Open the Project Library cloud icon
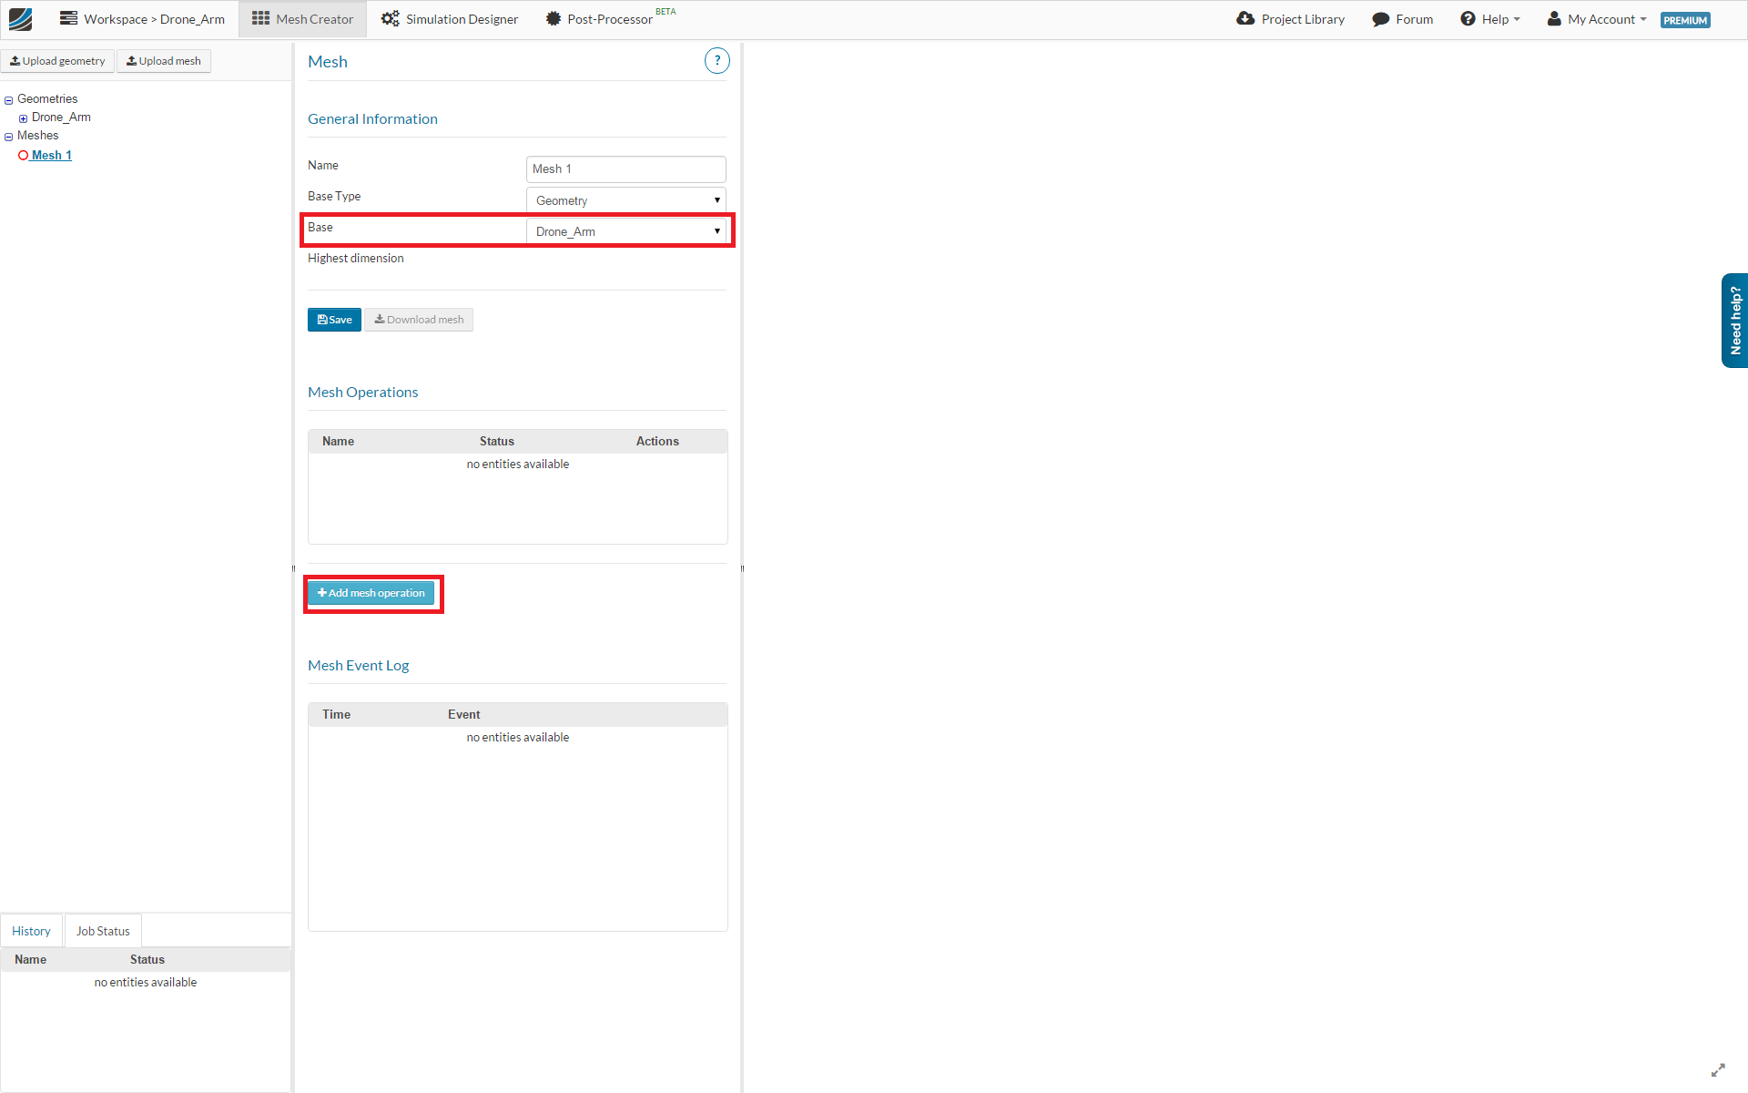The height and width of the screenshot is (1093, 1748). pos(1245,19)
